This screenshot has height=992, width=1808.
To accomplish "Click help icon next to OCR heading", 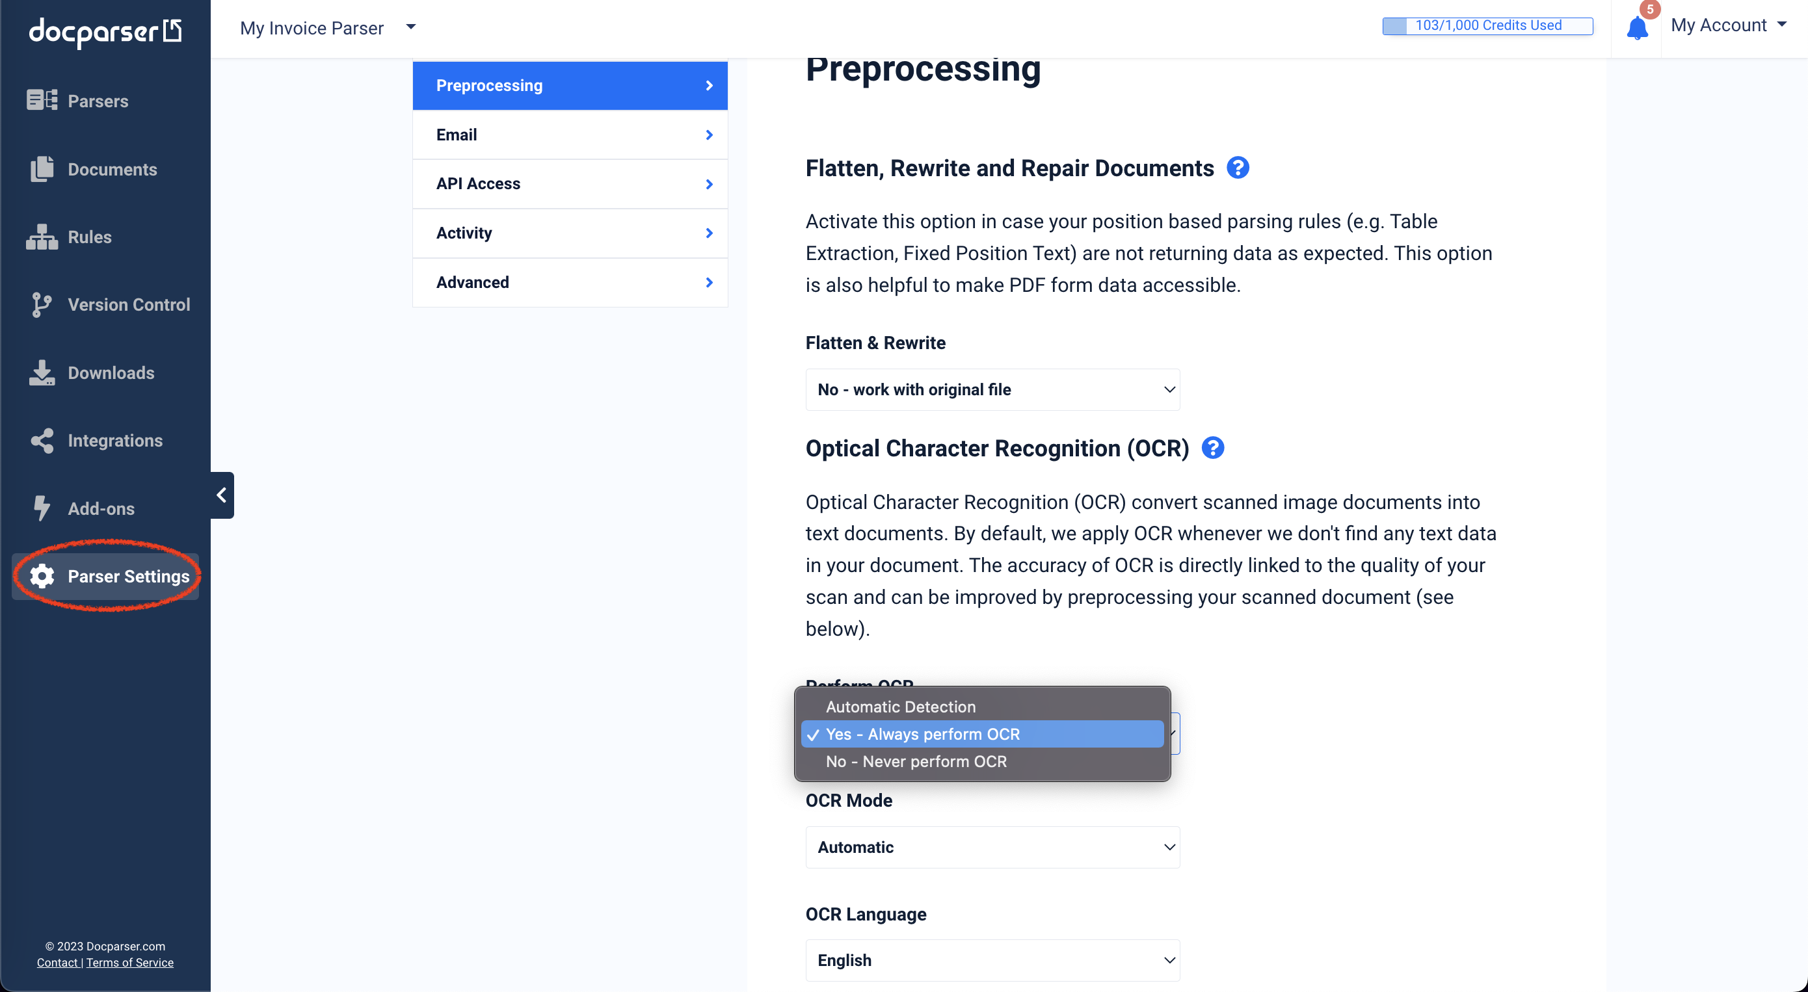I will 1212,448.
